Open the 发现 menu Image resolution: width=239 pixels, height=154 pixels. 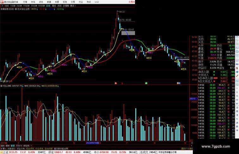coord(65,2)
